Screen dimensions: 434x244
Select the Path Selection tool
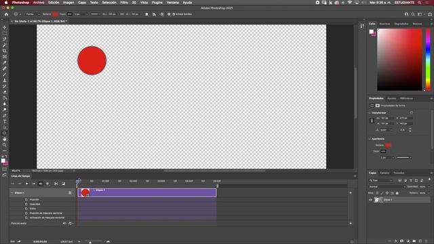(x=5, y=127)
